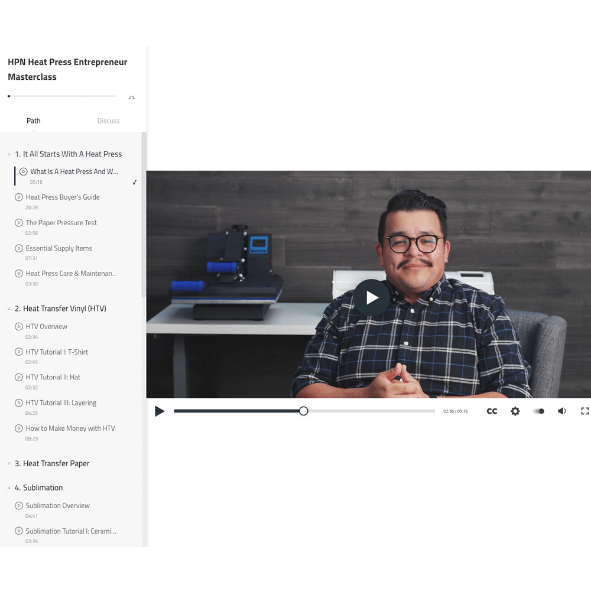The width and height of the screenshot is (591, 591).
Task: Click play icon beside Sublimation Overview
Action: coord(19,506)
